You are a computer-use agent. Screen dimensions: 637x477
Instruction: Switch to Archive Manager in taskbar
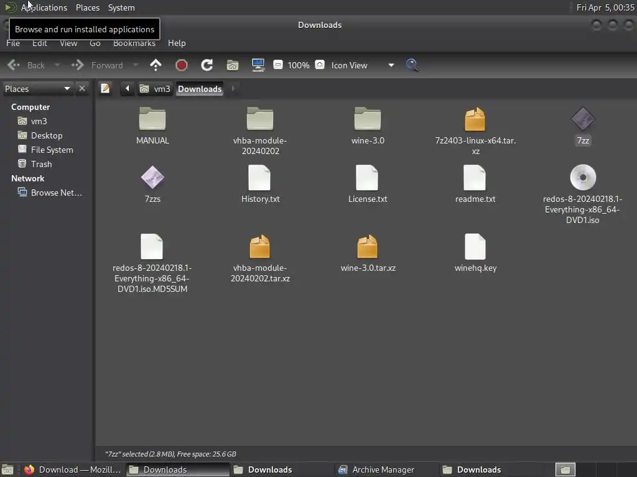[383, 470]
